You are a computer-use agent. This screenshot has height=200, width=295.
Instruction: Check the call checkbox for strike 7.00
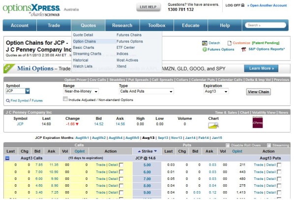point(121,179)
